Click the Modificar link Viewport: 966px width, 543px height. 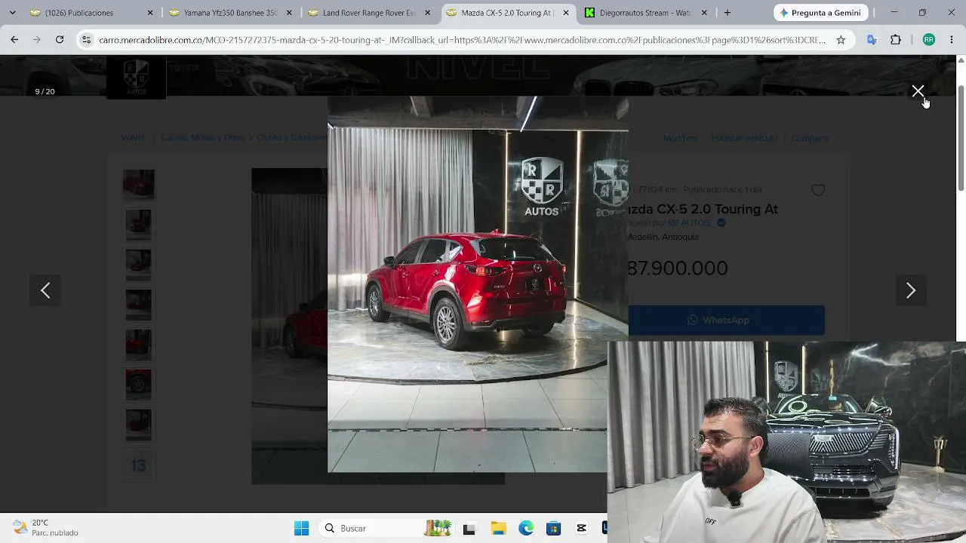(681, 138)
